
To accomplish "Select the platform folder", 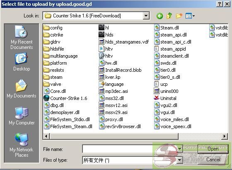I will (56, 63).
